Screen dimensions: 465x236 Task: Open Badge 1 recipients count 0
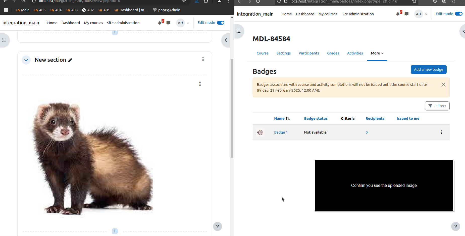[x=367, y=132]
